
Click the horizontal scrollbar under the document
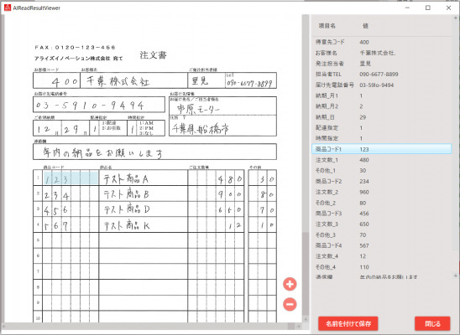coord(148,326)
